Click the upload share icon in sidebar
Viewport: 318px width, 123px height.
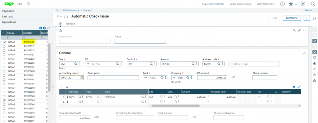[x=315, y=80]
